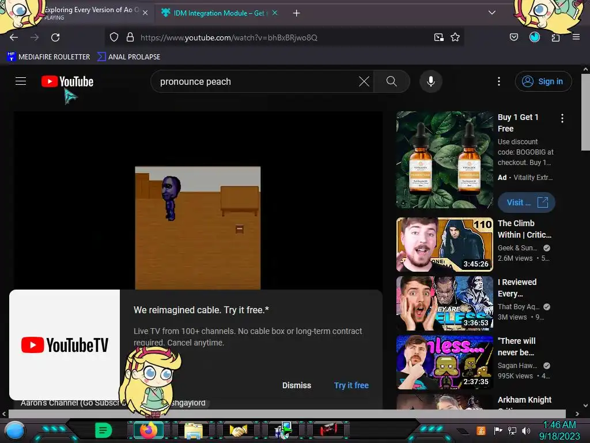Click the Sign in button
Screen dimensions: 590x443
click(x=543, y=81)
